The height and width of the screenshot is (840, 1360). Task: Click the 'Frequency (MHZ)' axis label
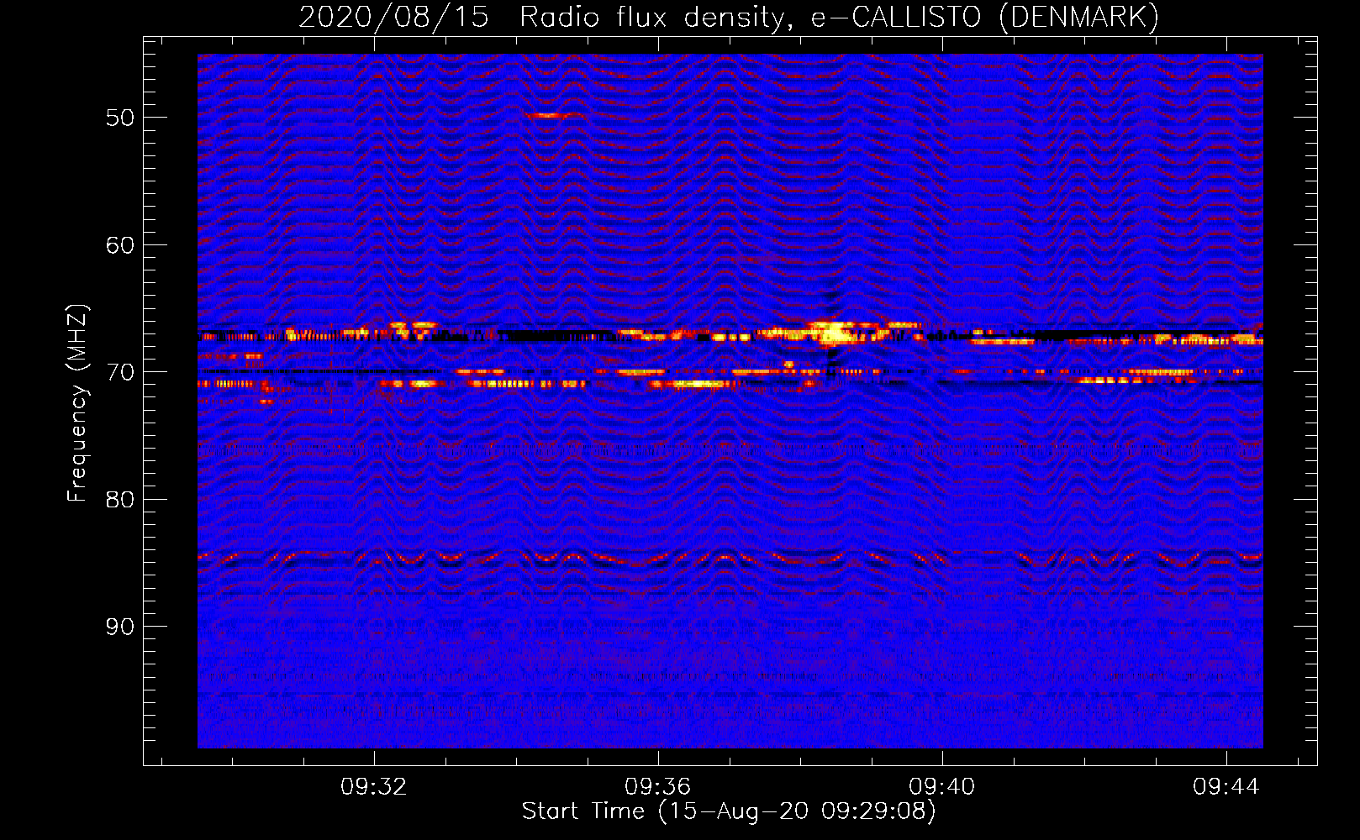point(77,403)
